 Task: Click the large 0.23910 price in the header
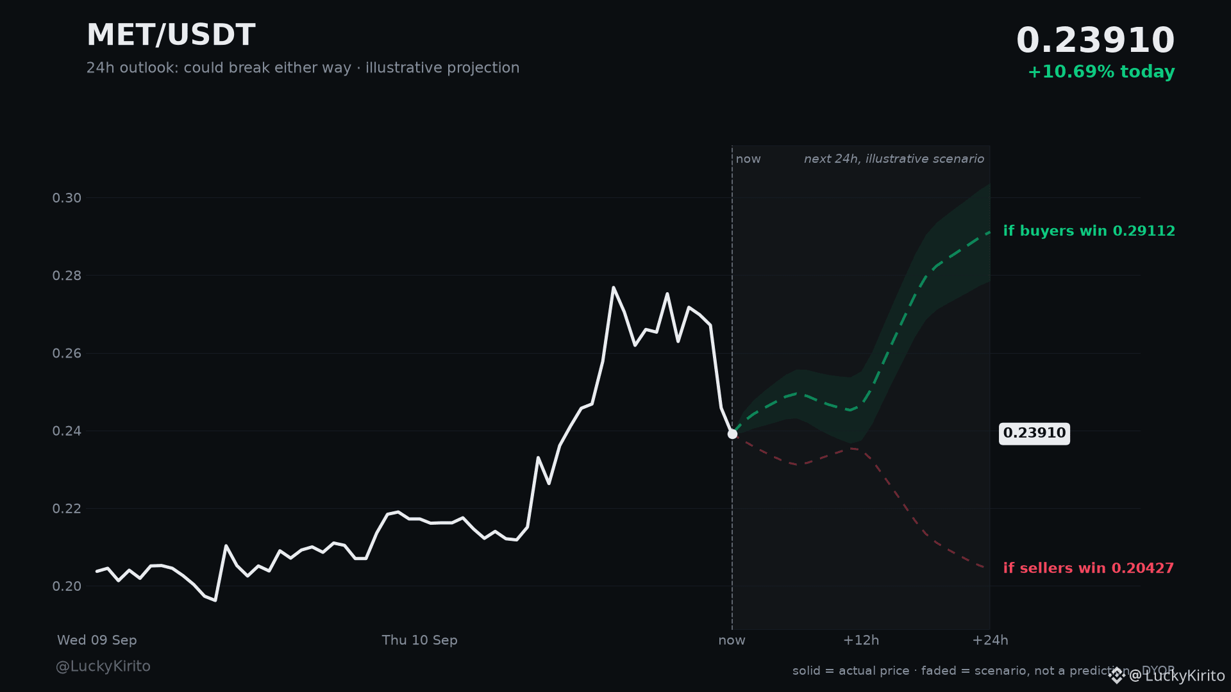click(x=1095, y=41)
